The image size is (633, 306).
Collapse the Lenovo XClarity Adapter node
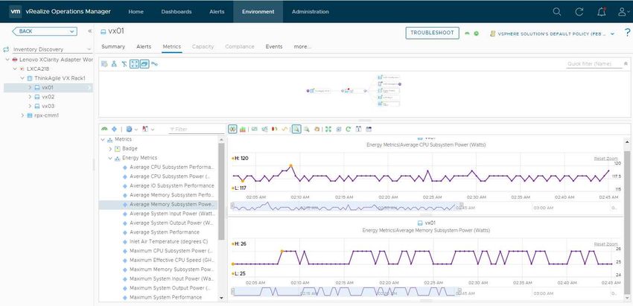click(7, 60)
